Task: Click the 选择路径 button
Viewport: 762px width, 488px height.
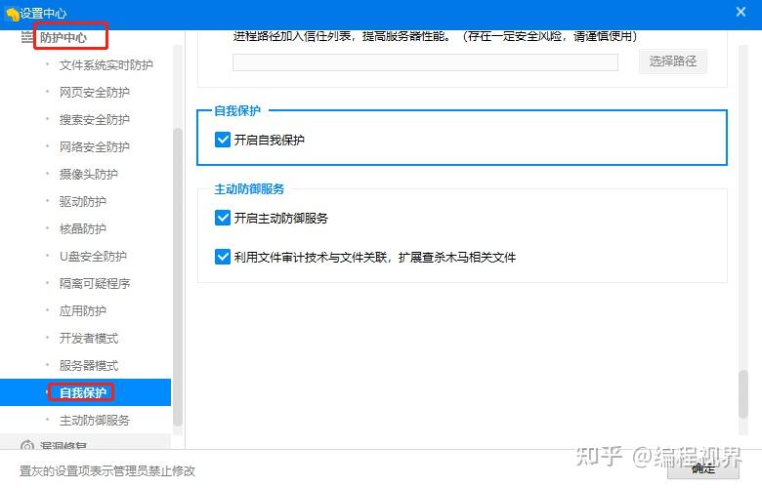Action: pyautogui.click(x=672, y=61)
